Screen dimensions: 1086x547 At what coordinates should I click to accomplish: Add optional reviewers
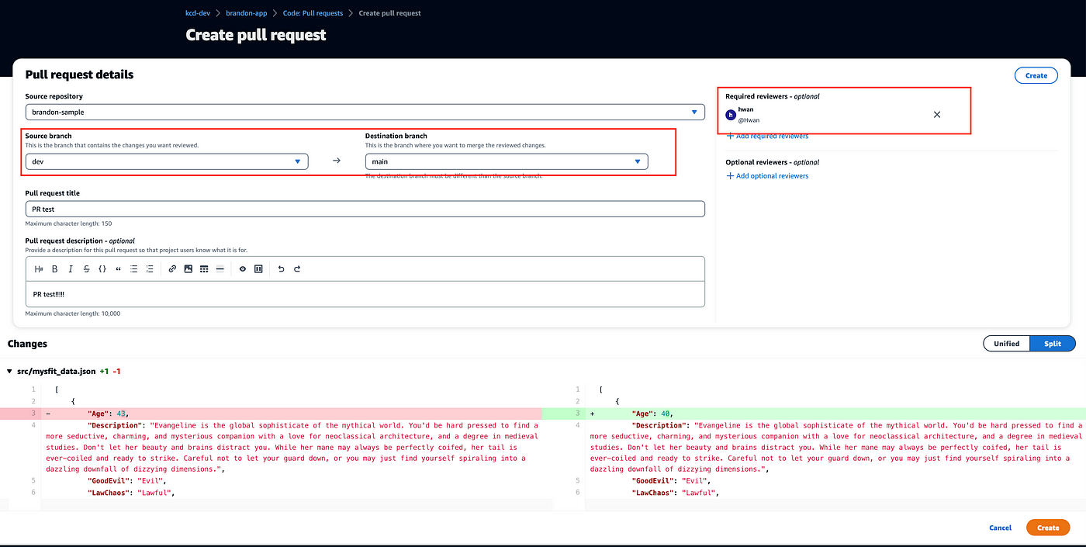[767, 176]
